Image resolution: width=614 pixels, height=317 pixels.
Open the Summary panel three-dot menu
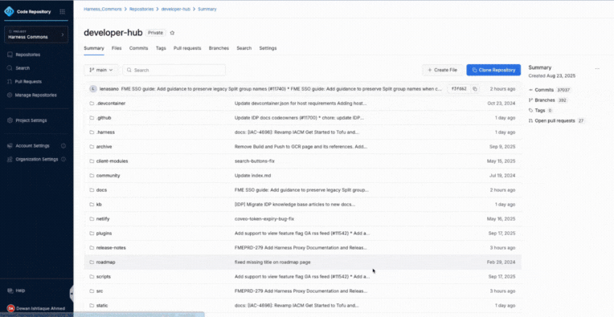597,68
